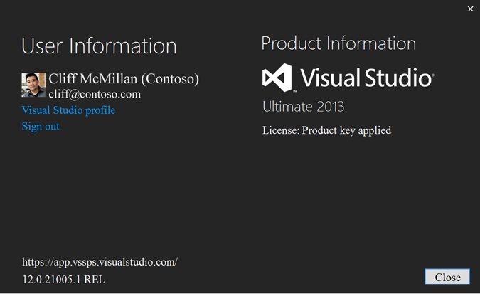Click the Visual Studio wordmark text
This screenshot has width=480, height=294.
(366, 78)
